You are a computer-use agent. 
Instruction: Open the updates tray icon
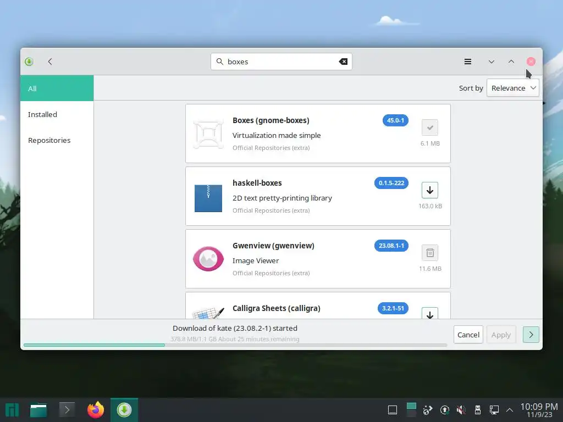point(444,410)
